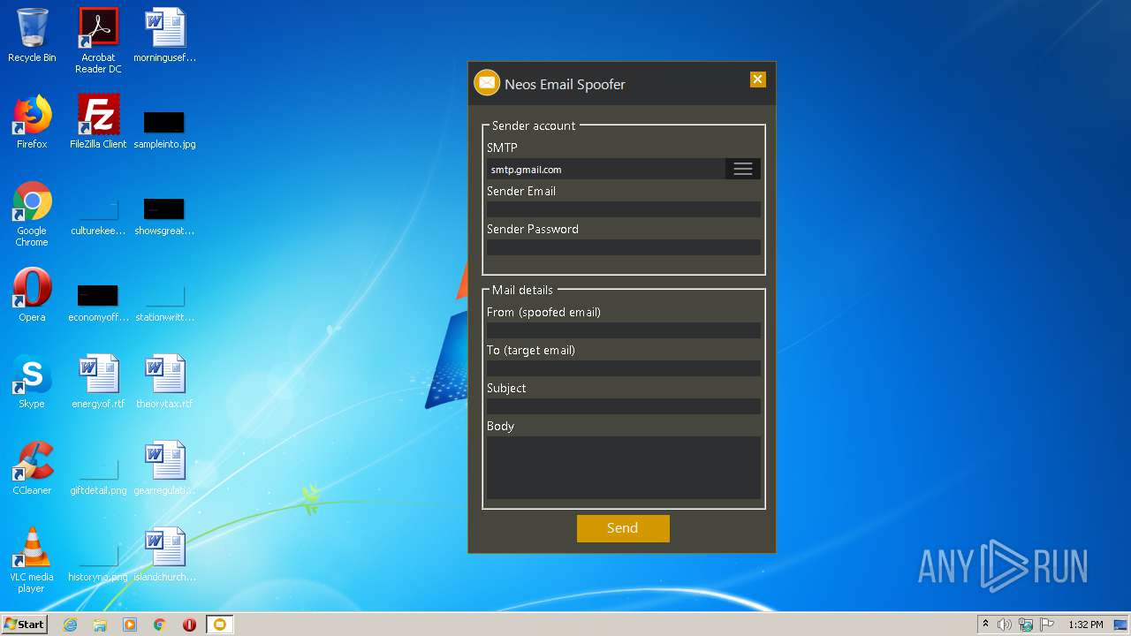Open Acrobat Reader DC shortcut
This screenshot has height=636, width=1131.
tap(98, 41)
